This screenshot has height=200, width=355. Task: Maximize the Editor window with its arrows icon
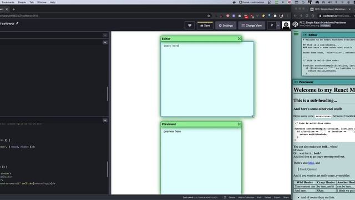pos(239,39)
